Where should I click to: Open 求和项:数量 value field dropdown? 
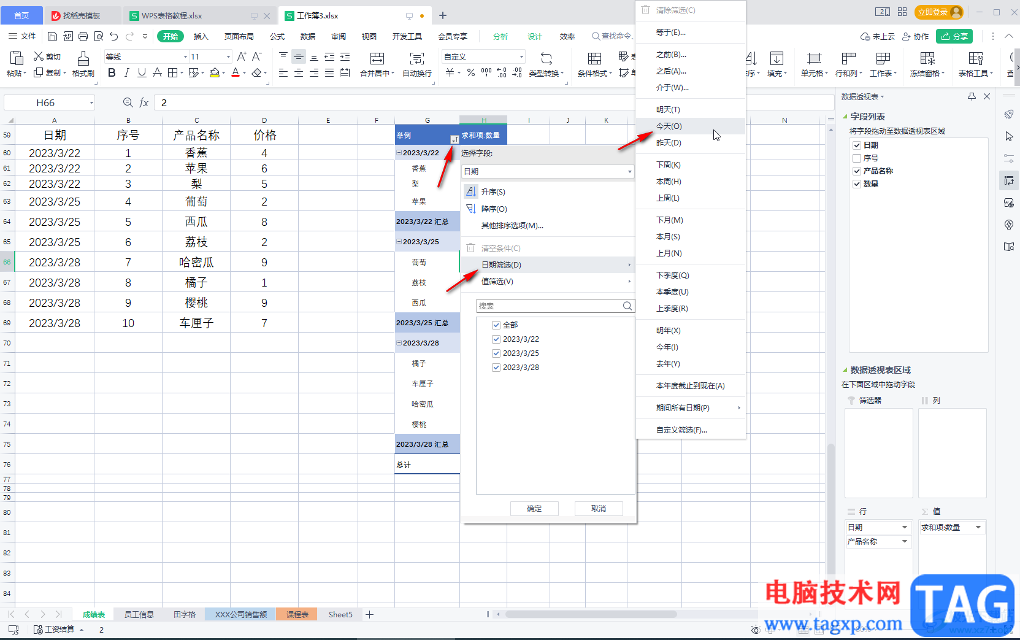(978, 528)
